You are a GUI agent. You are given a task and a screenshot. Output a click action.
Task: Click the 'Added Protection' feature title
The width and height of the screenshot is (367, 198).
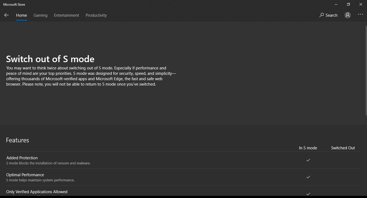tap(22, 158)
